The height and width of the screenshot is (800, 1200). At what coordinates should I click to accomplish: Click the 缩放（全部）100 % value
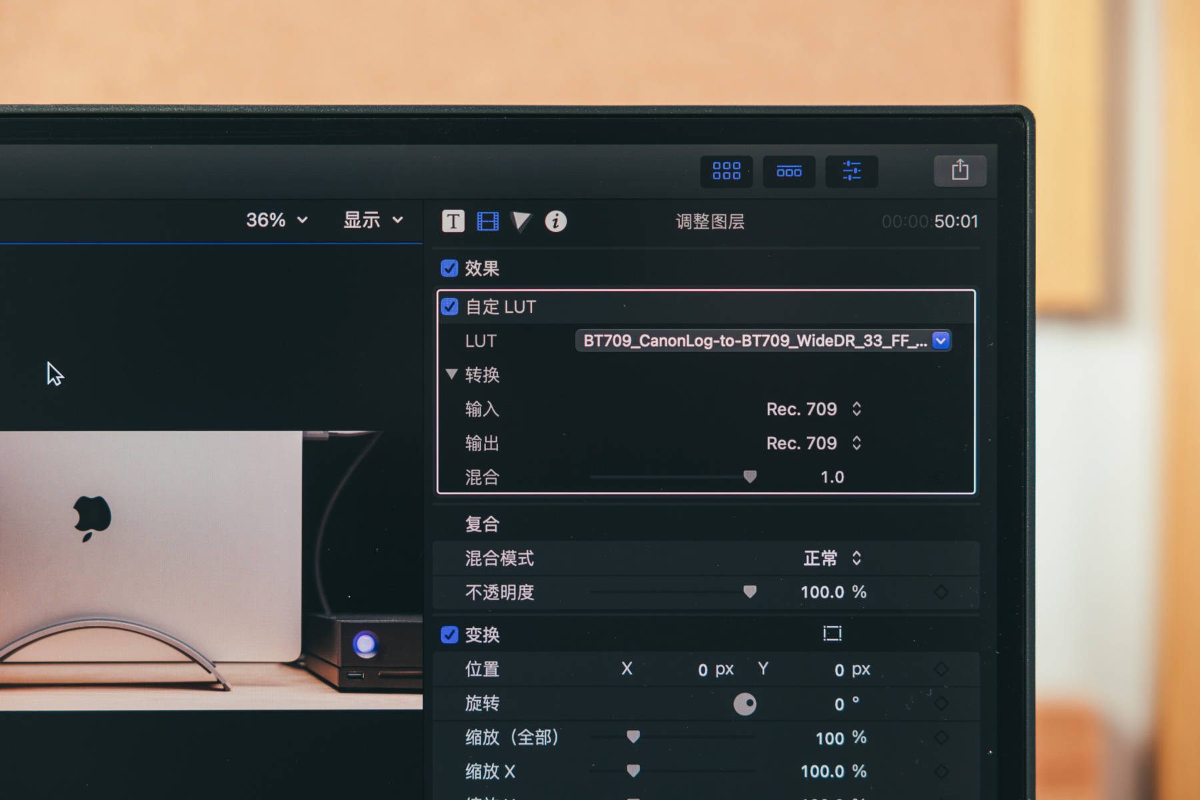[841, 738]
